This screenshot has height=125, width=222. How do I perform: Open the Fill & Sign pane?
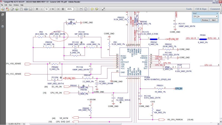pos(201,9)
